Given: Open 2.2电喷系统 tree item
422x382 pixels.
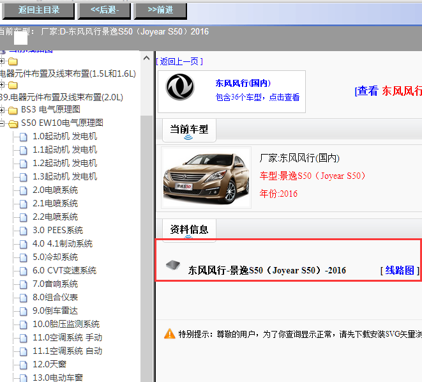Looking at the screenshot, I should click(x=55, y=217).
